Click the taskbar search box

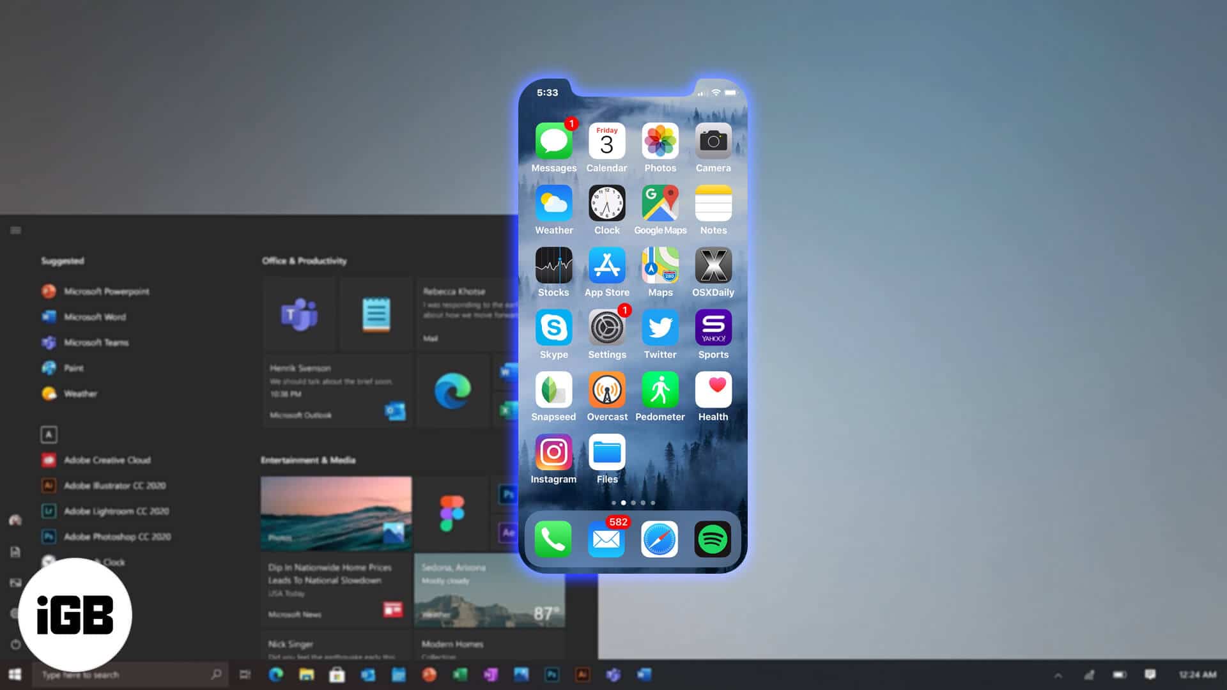pyautogui.click(x=131, y=675)
